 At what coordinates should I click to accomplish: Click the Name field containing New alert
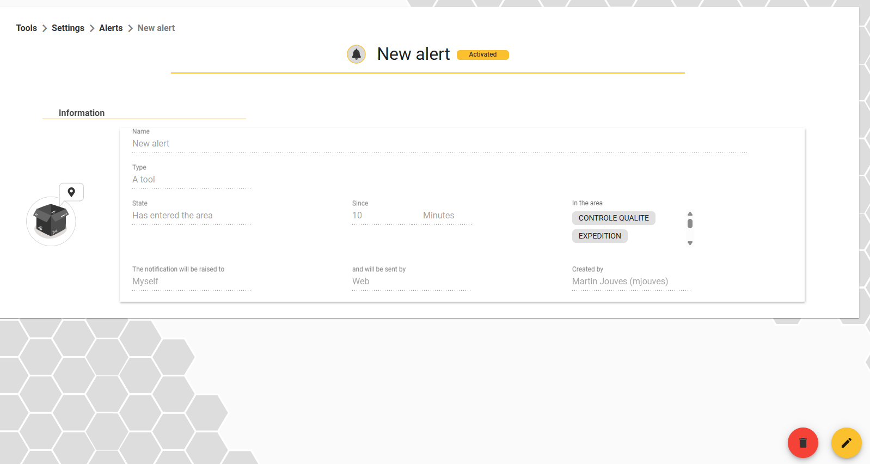pyautogui.click(x=439, y=143)
